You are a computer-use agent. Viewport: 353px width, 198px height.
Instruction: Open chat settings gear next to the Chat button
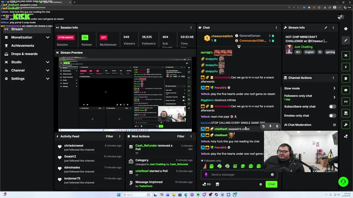[261, 184]
